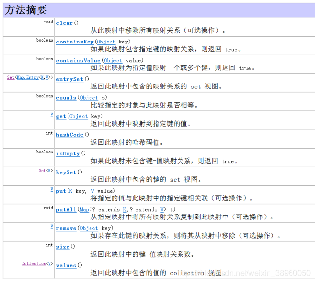Open the putAll method link
The image size is (315, 282).
(x=66, y=210)
